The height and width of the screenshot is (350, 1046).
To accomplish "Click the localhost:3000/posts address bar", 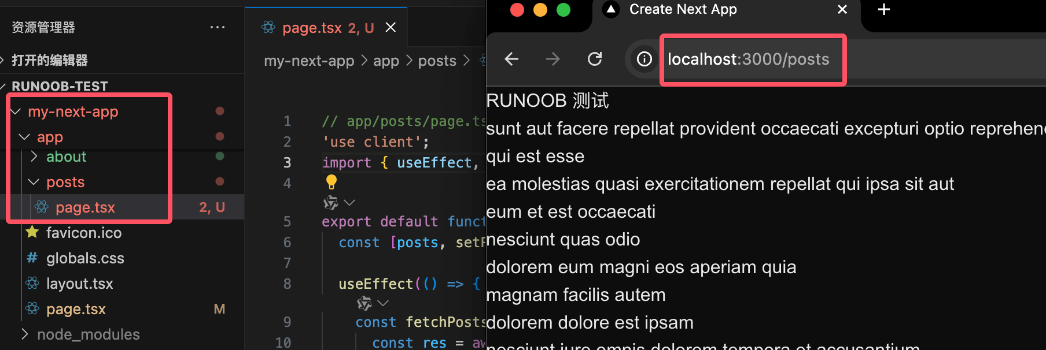I will tap(748, 59).
